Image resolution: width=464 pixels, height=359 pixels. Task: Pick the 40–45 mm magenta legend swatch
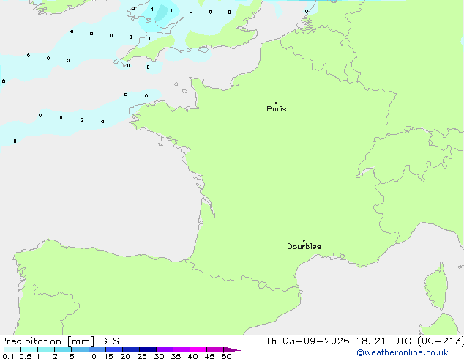(198, 349)
